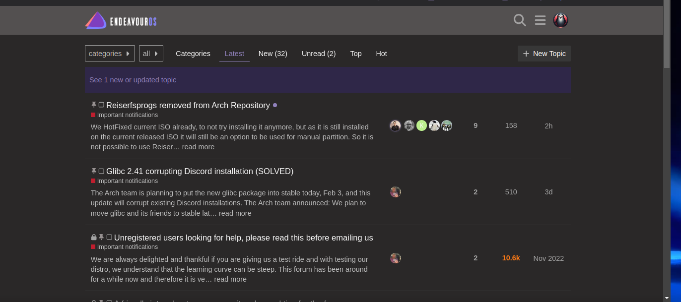Switch to the Top tab
Screen dimensions: 681x302
356,54
